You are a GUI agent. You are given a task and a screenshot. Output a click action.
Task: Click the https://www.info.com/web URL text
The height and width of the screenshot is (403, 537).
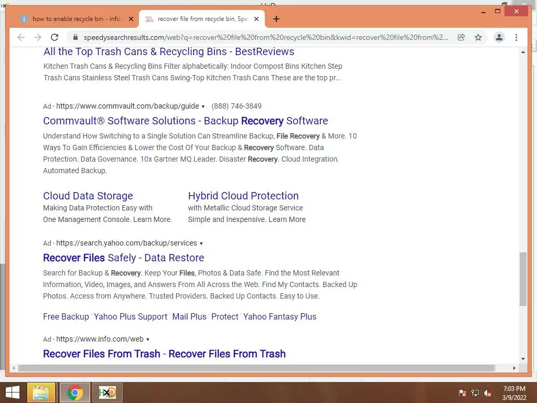click(100, 339)
